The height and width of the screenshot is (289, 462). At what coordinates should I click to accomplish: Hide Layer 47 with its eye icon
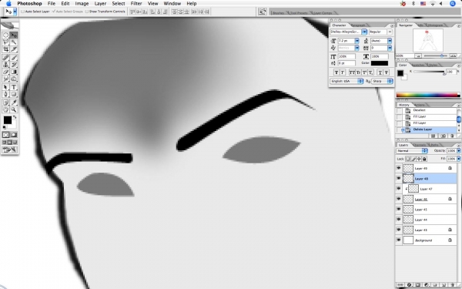tap(399, 189)
